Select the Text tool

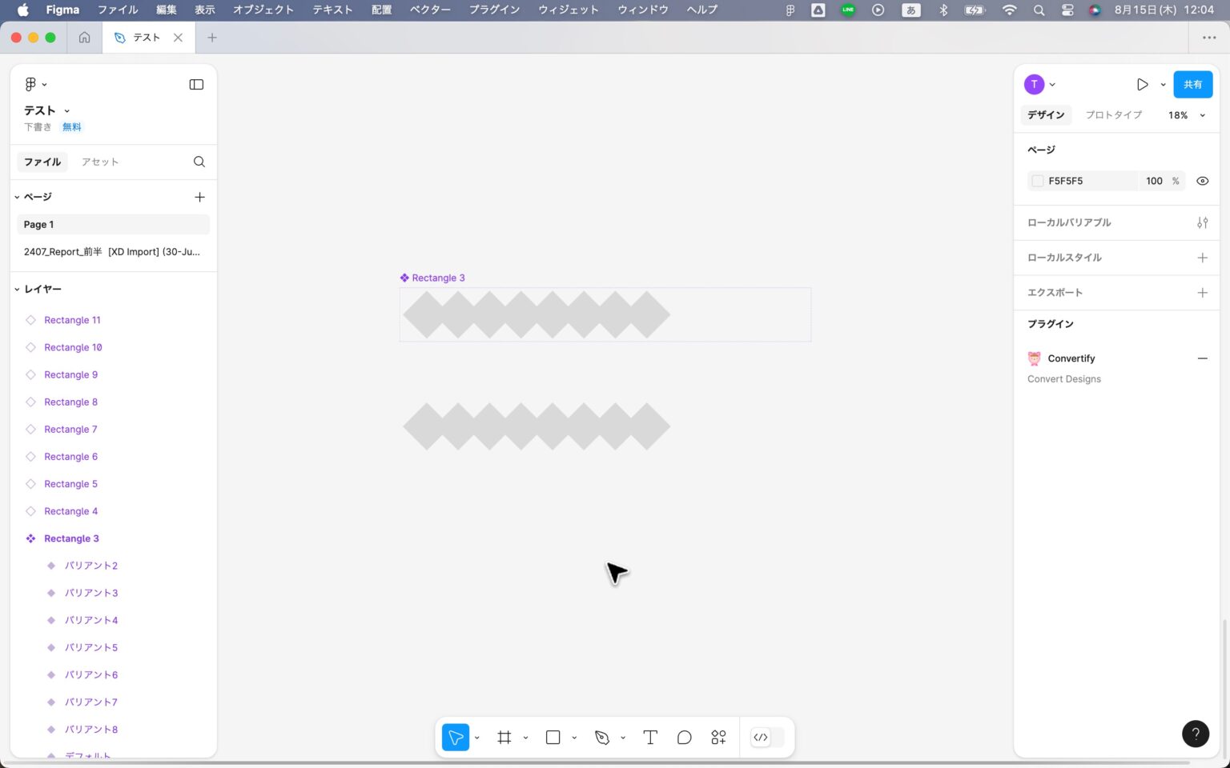click(649, 737)
